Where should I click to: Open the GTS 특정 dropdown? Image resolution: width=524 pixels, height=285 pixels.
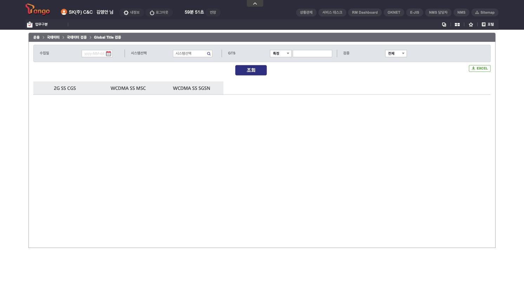281,53
